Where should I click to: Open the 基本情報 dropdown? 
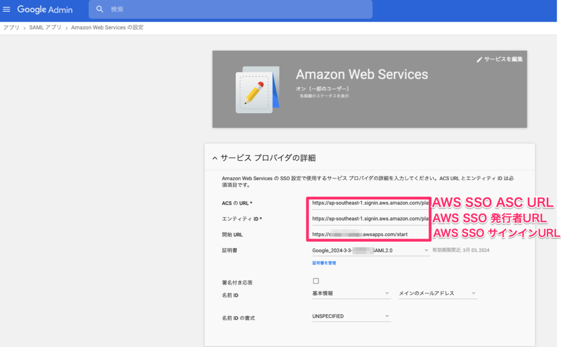pos(351,294)
